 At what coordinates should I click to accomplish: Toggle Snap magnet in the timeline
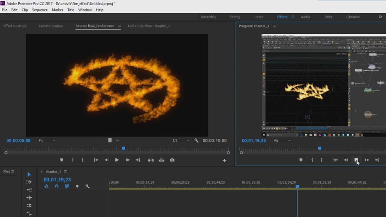click(x=57, y=187)
